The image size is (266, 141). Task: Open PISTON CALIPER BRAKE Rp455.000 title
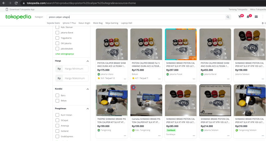(215, 64)
